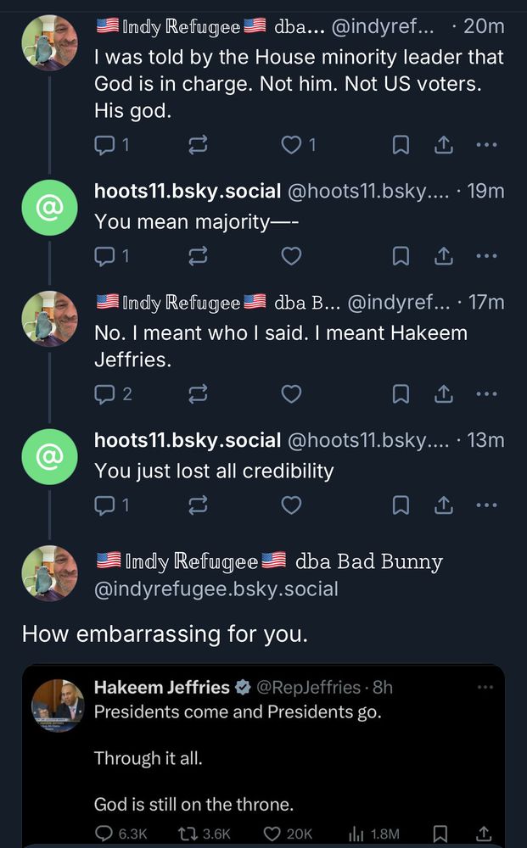The image size is (527, 848).
Task: Repost the 'I meant Hakeem Jeffries' reply
Action: point(197,393)
